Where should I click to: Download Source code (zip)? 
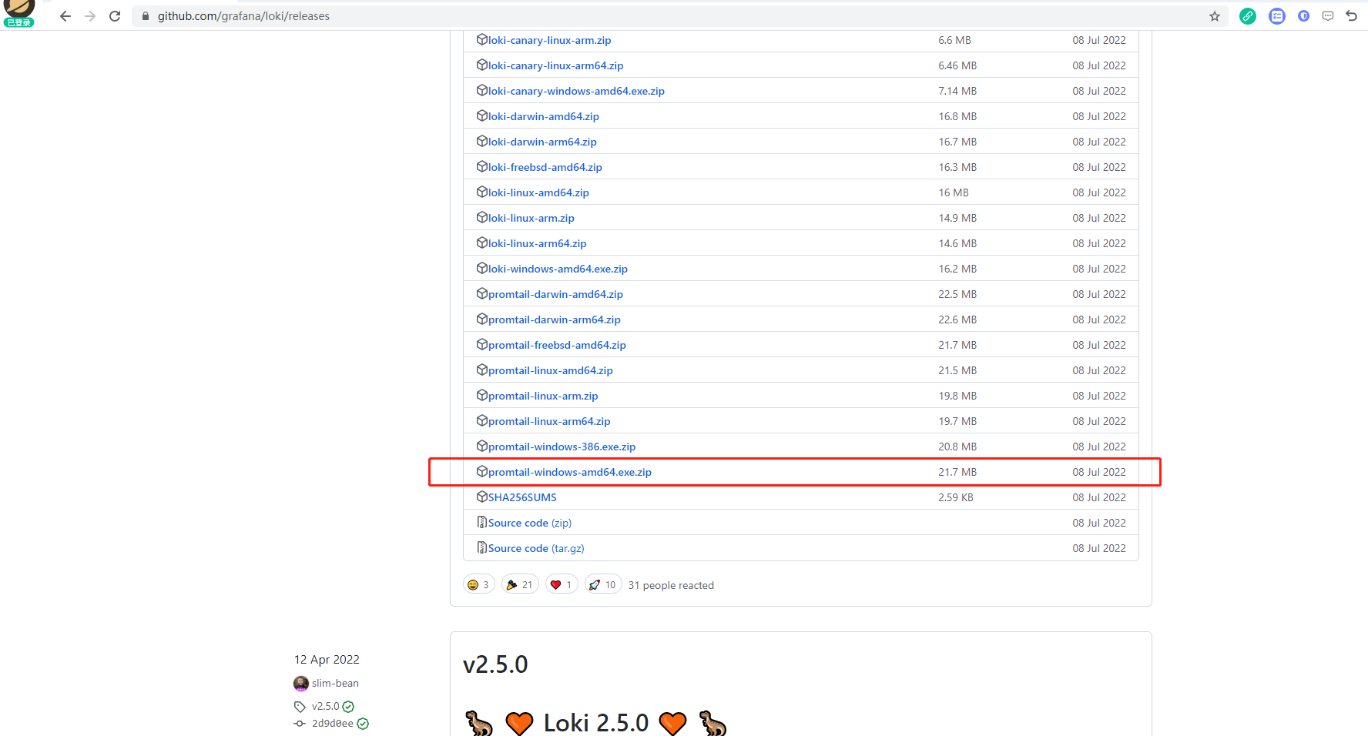click(x=530, y=523)
